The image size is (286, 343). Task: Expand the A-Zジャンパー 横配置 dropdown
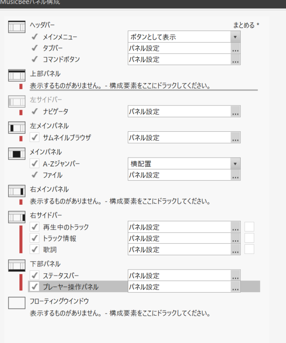point(235,164)
